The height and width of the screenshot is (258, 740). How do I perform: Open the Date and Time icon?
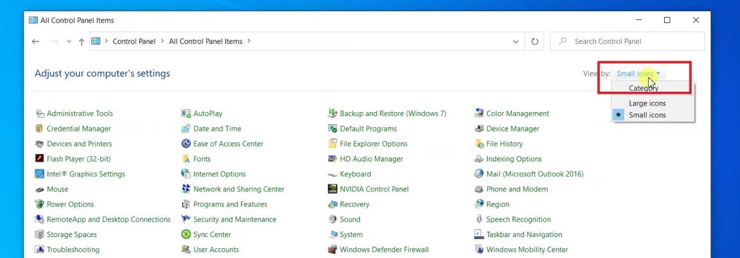pos(186,129)
